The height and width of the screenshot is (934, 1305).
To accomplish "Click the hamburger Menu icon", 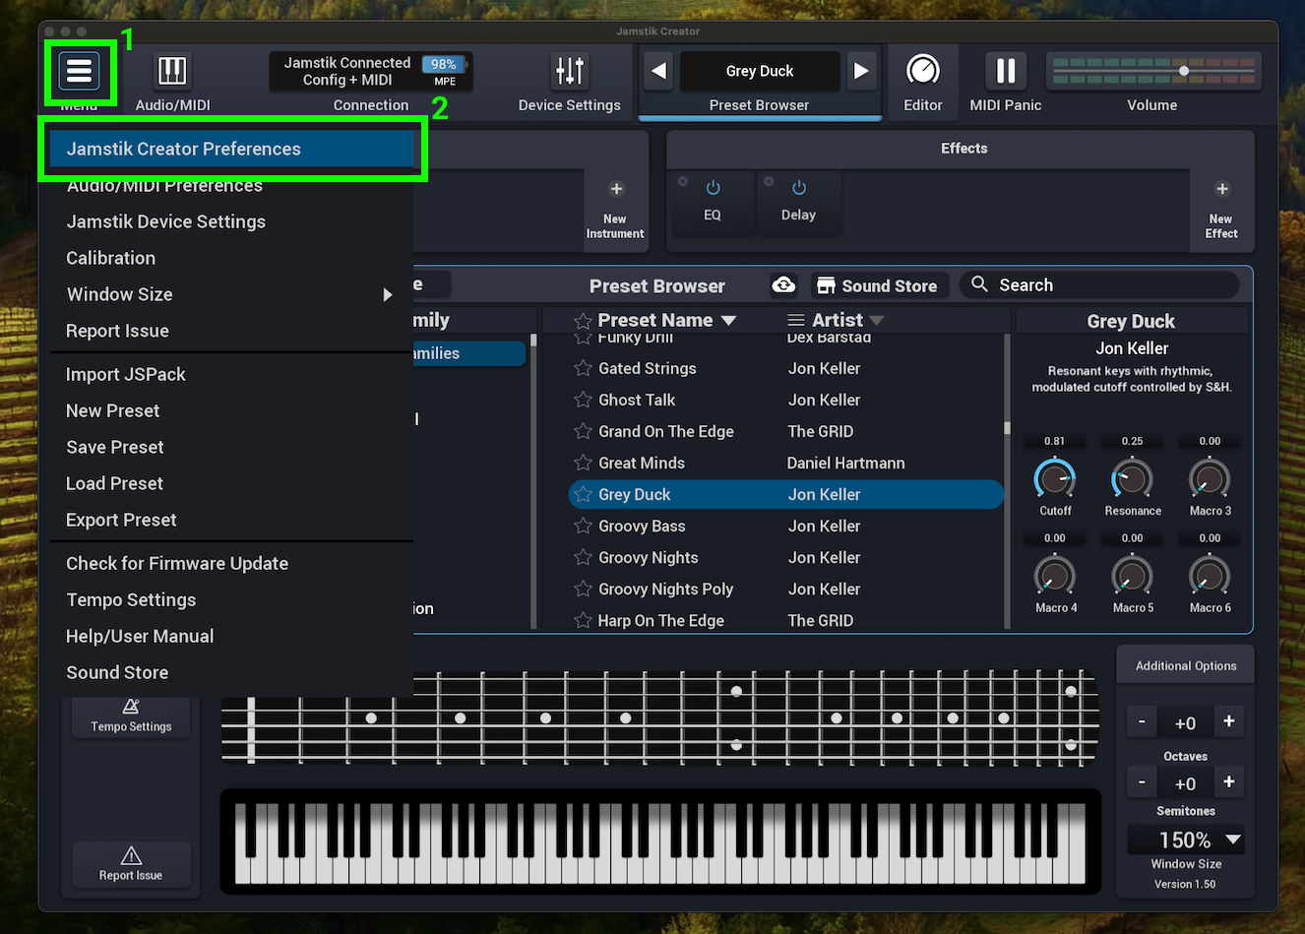I will click(79, 71).
